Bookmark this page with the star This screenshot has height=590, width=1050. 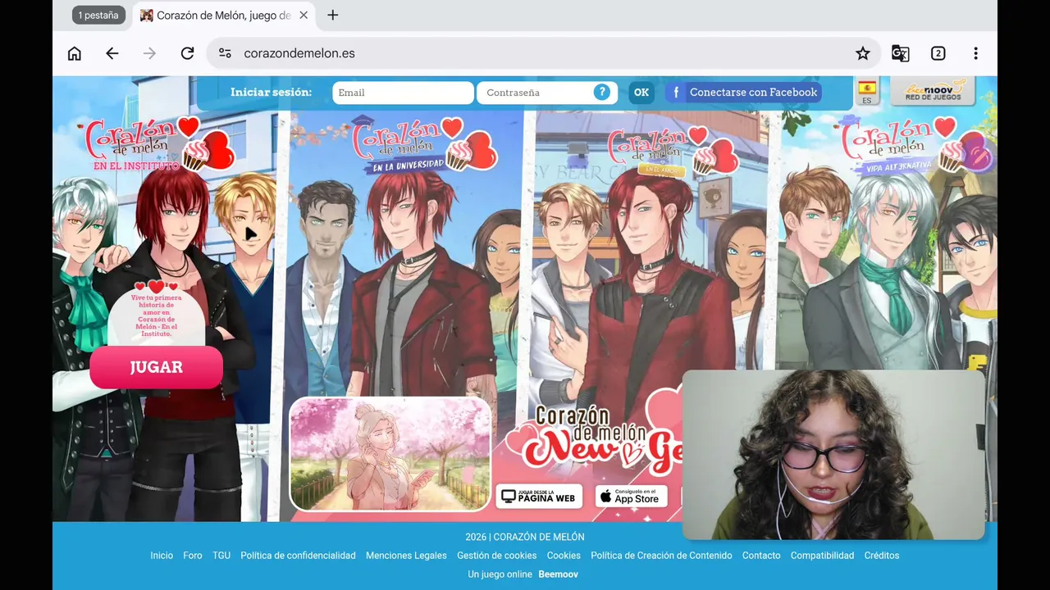(x=863, y=53)
